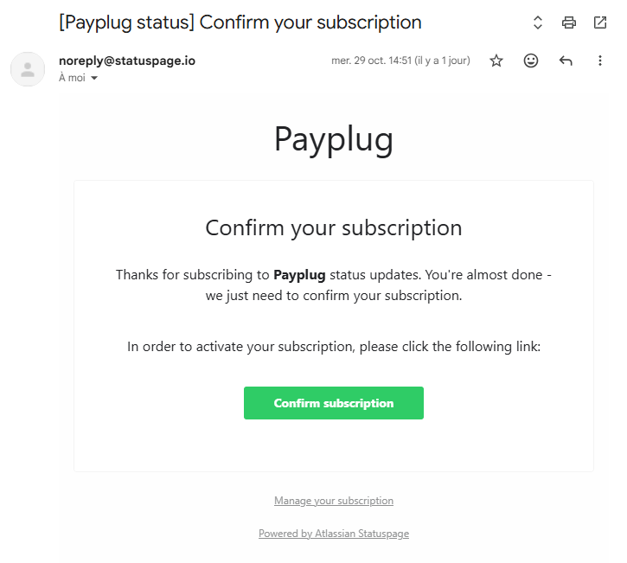Add an emoji reaction to the message
627x563 pixels.
click(x=531, y=61)
